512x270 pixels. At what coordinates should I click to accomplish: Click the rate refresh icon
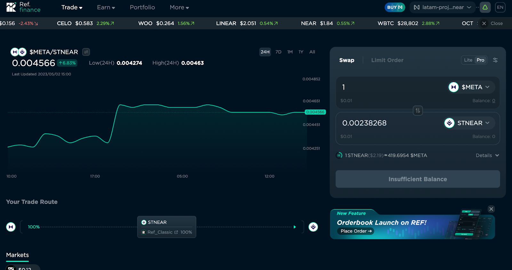pyautogui.click(x=339, y=155)
